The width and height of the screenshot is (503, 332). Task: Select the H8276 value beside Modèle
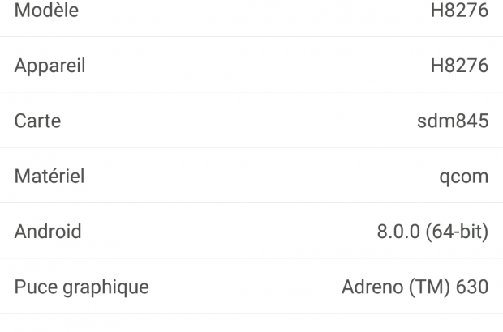coord(459,12)
